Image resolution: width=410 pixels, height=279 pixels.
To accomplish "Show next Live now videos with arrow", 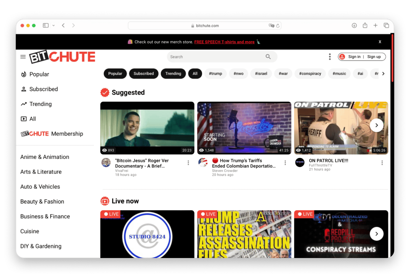I will click(376, 234).
